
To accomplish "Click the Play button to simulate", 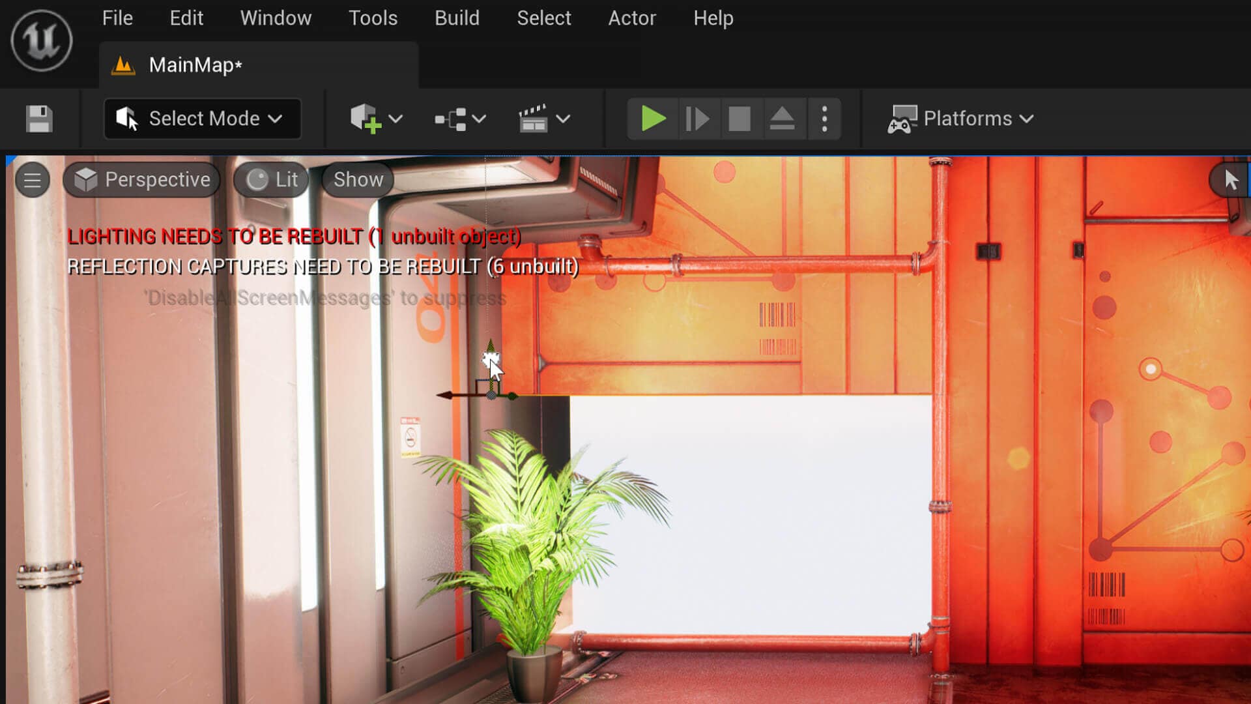I will (652, 119).
